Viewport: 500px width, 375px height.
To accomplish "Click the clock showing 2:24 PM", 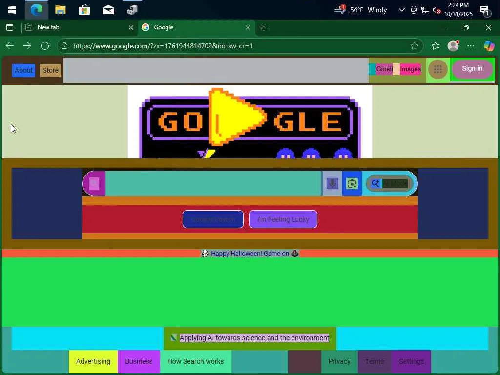I will point(458,10).
